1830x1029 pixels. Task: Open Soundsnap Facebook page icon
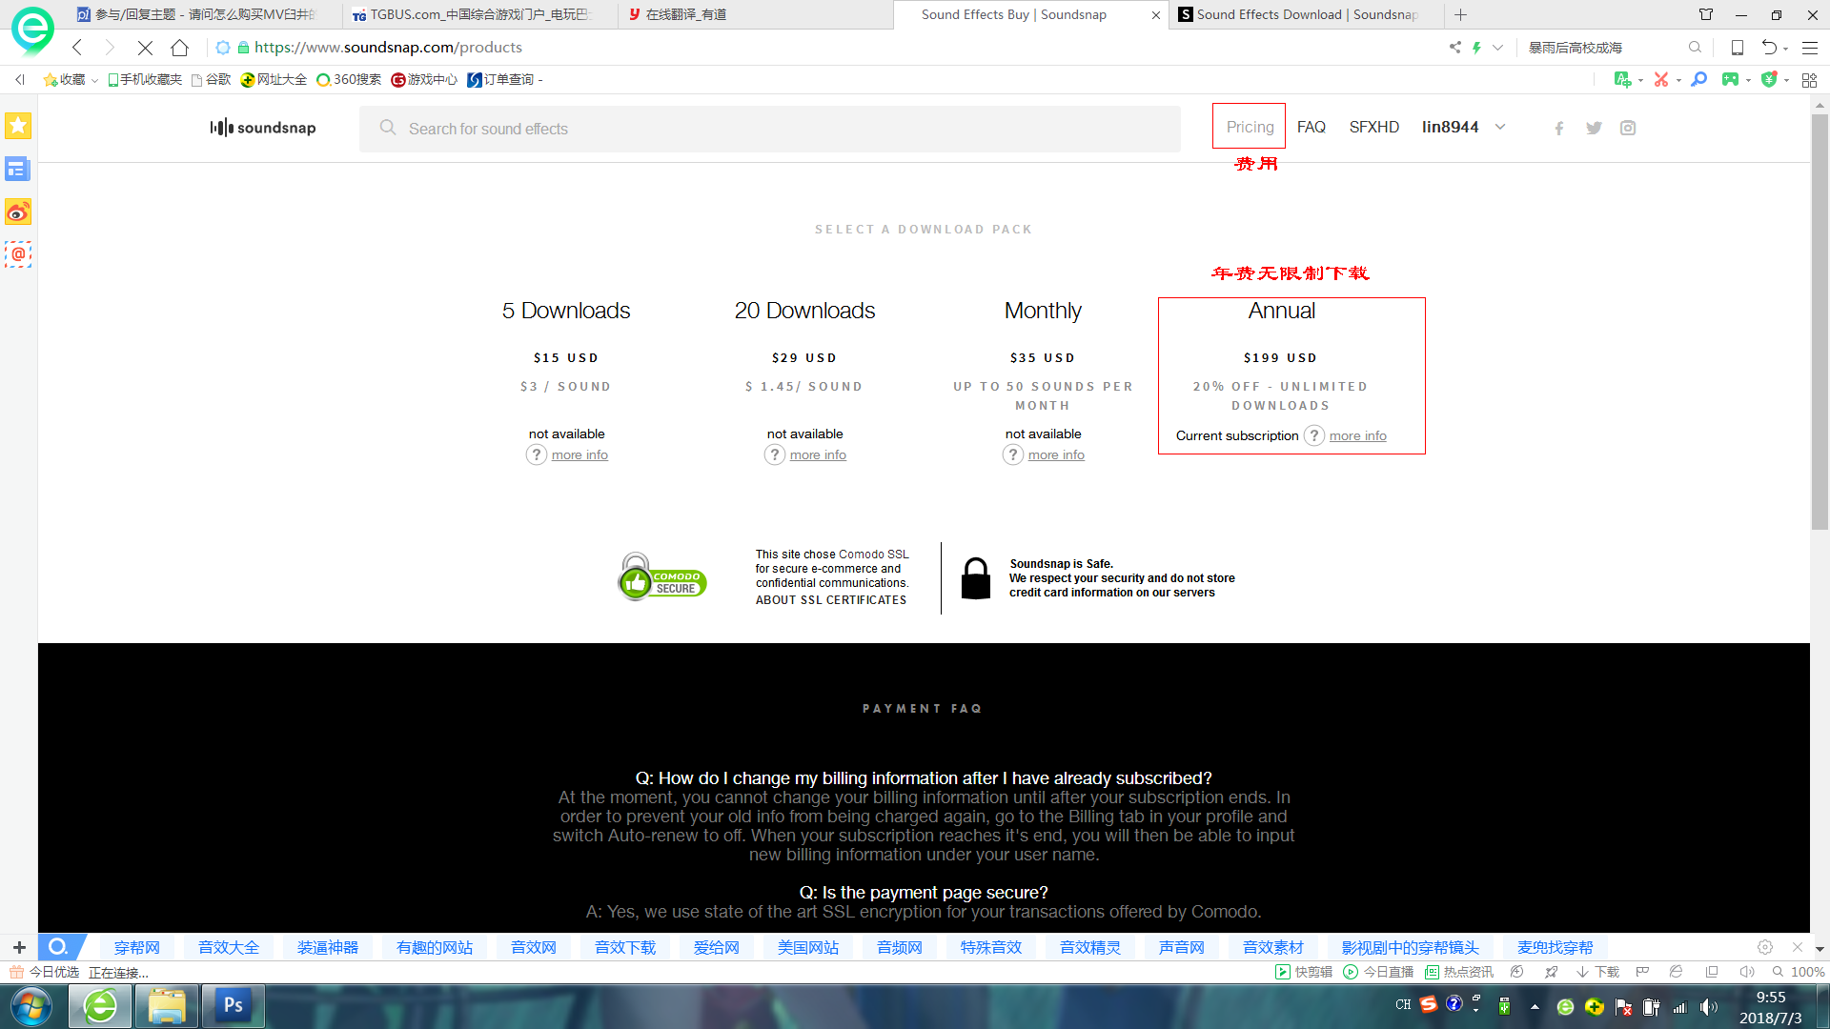[1559, 129]
